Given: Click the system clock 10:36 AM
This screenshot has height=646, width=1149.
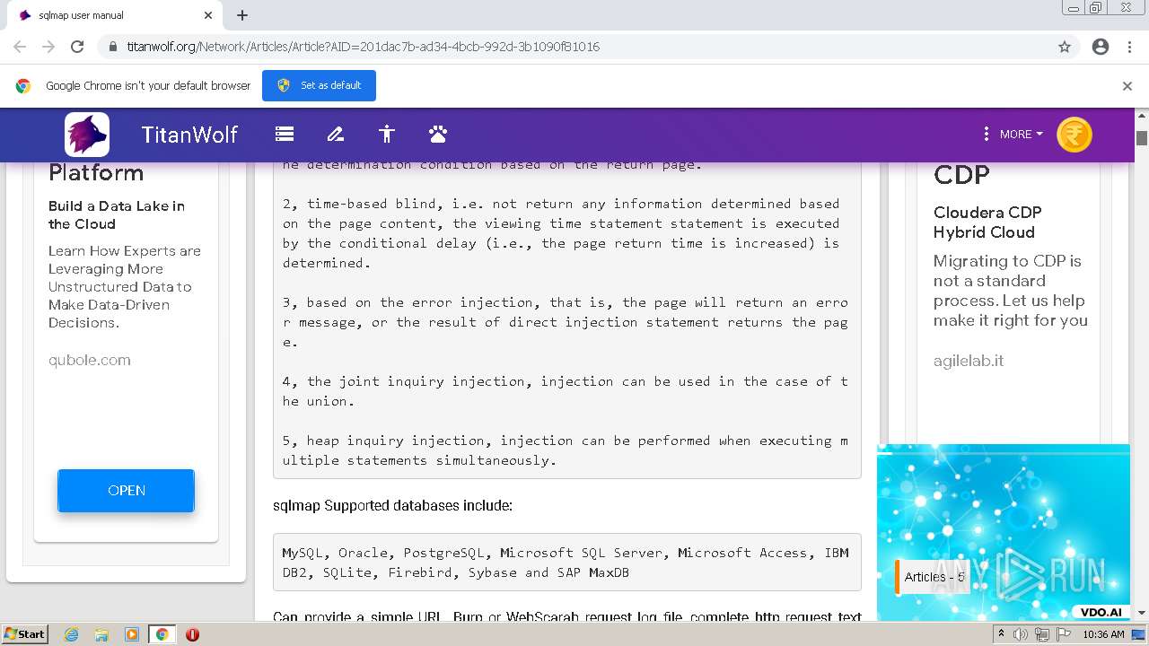Looking at the screenshot, I should point(1103,634).
